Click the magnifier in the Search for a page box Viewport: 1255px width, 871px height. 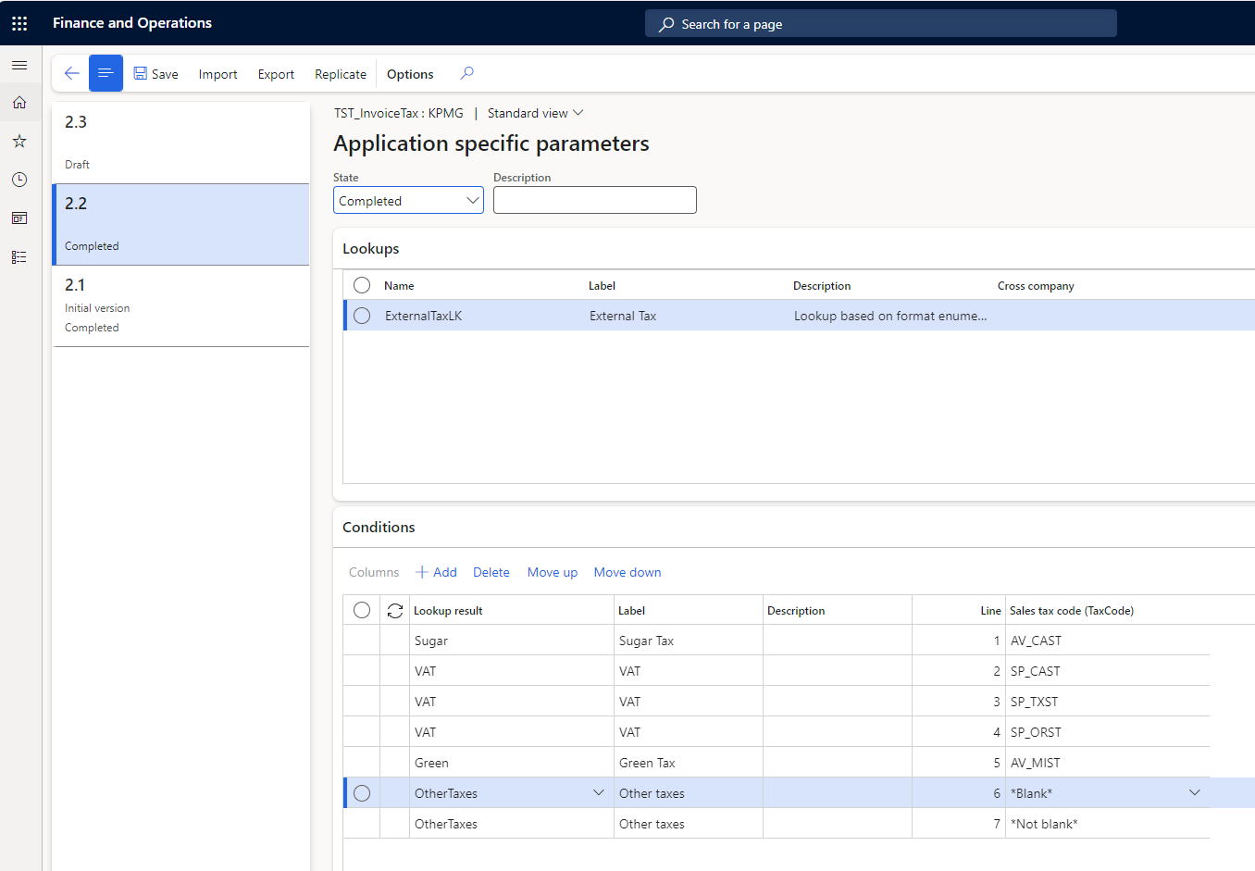tap(666, 24)
